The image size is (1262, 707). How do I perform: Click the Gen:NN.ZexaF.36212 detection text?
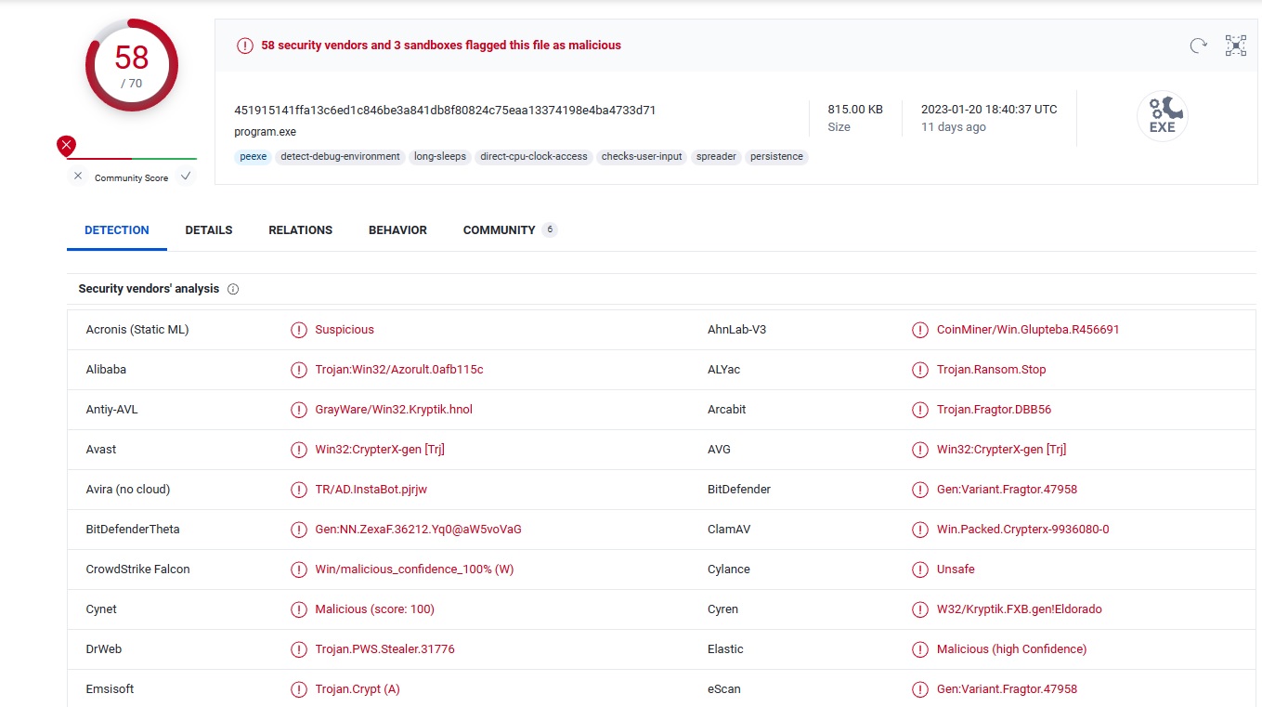point(418,530)
